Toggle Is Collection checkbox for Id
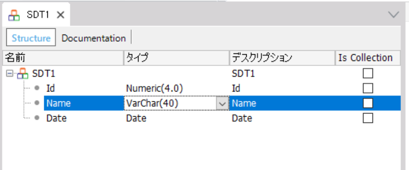Image resolution: width=409 pixels, height=170 pixels. click(368, 88)
